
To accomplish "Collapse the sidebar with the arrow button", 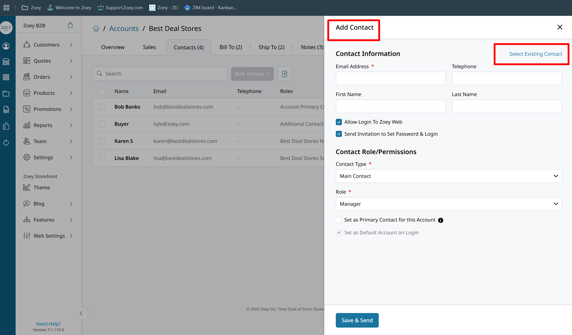I will [81, 314].
